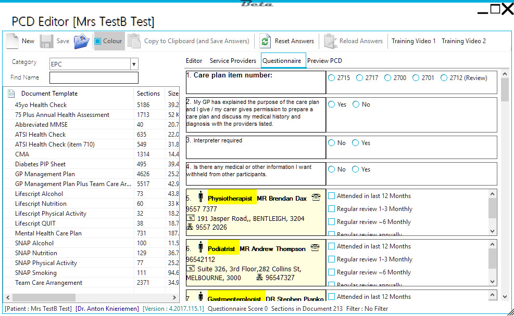Select care plan item number 2715
Screen dimensions: 514x316
(x=332, y=78)
